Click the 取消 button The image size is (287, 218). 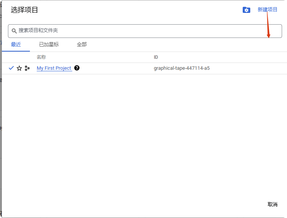pyautogui.click(x=272, y=204)
